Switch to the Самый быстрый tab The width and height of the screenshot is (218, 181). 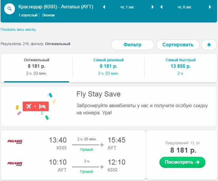click(x=180, y=66)
